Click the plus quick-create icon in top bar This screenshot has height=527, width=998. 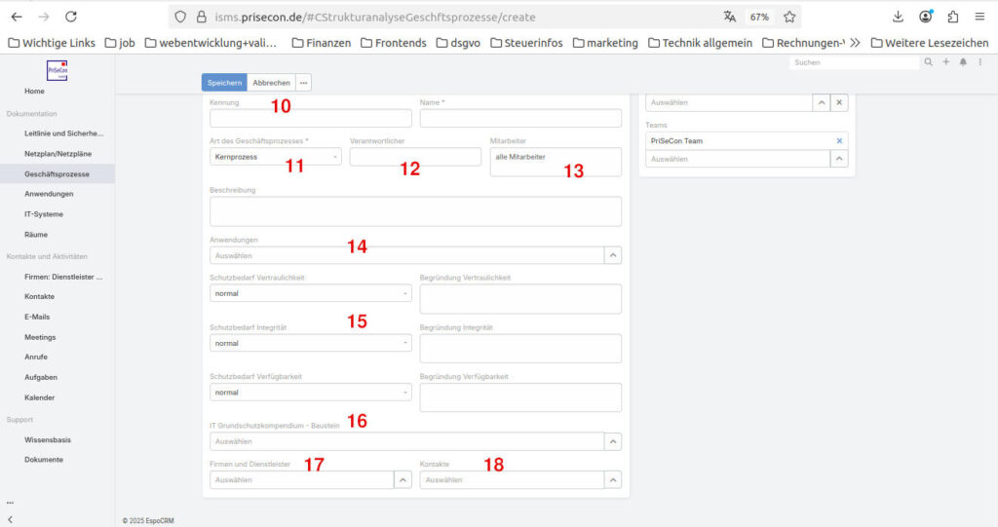(x=945, y=61)
